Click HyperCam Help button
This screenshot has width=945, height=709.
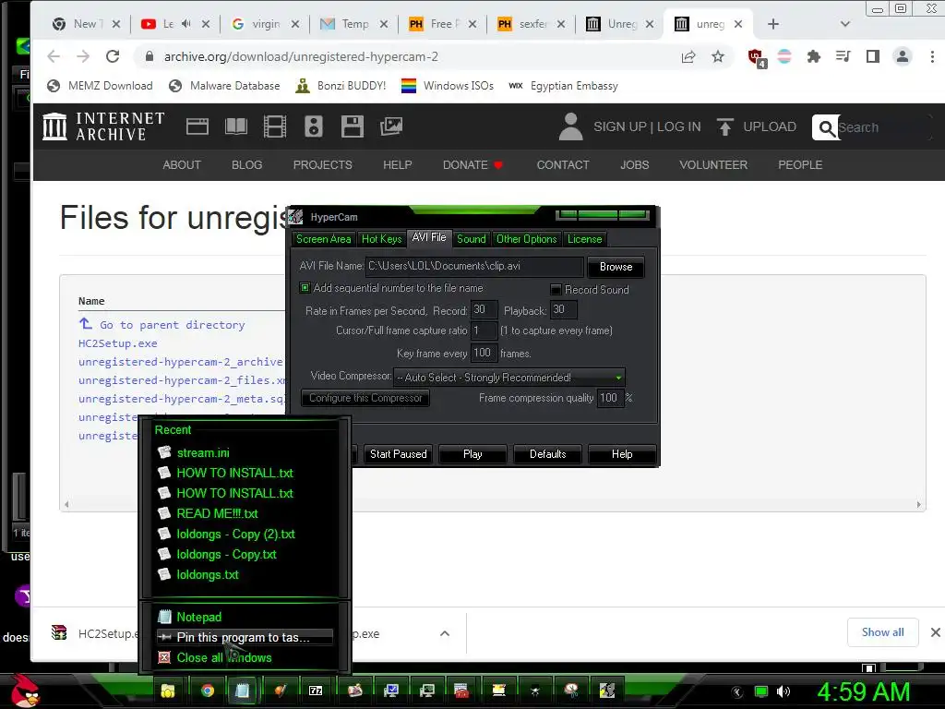coord(622,454)
